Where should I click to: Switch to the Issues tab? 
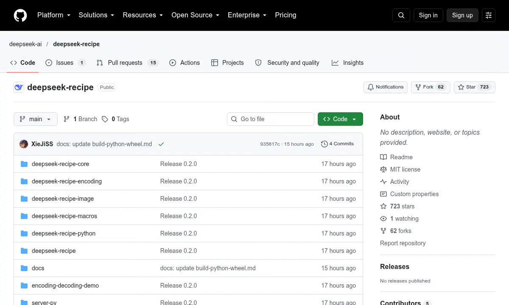tap(66, 63)
